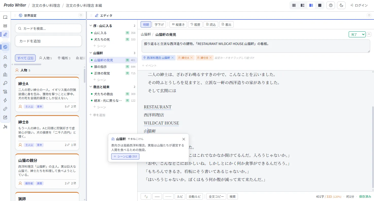Select the pencil editor icon in sidebar
Image resolution: width=374 pixels, height=201 pixels.
click(5, 34)
